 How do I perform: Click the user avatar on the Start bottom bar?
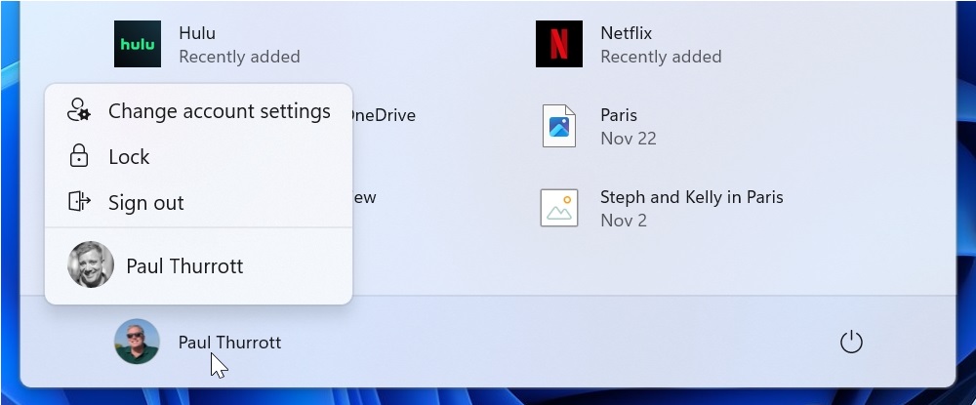coord(137,342)
